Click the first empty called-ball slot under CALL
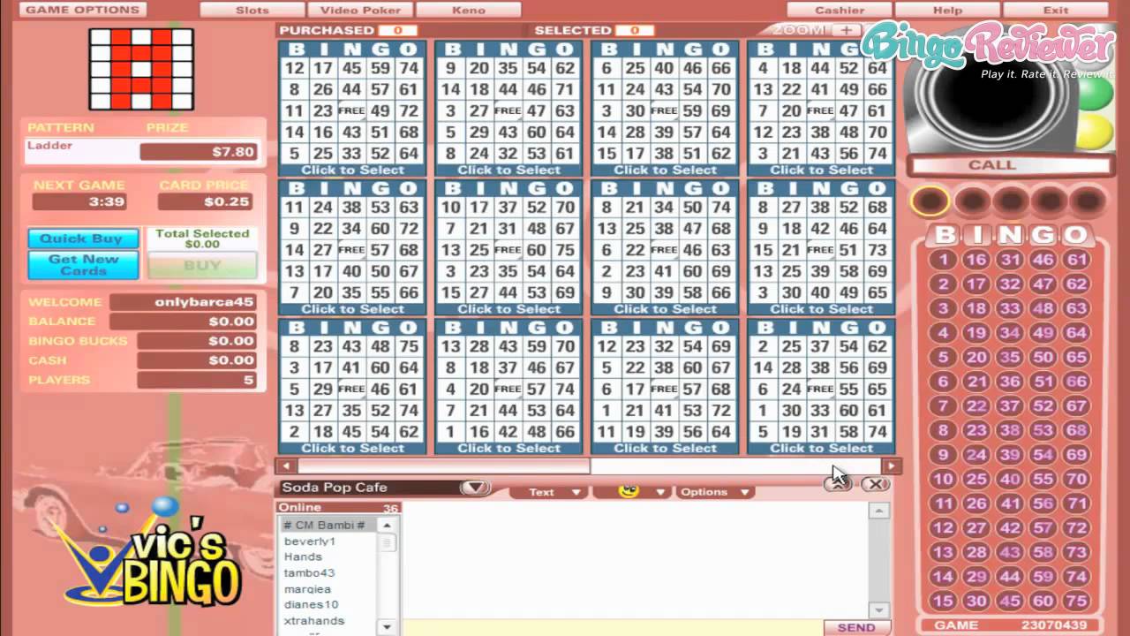 [930, 201]
